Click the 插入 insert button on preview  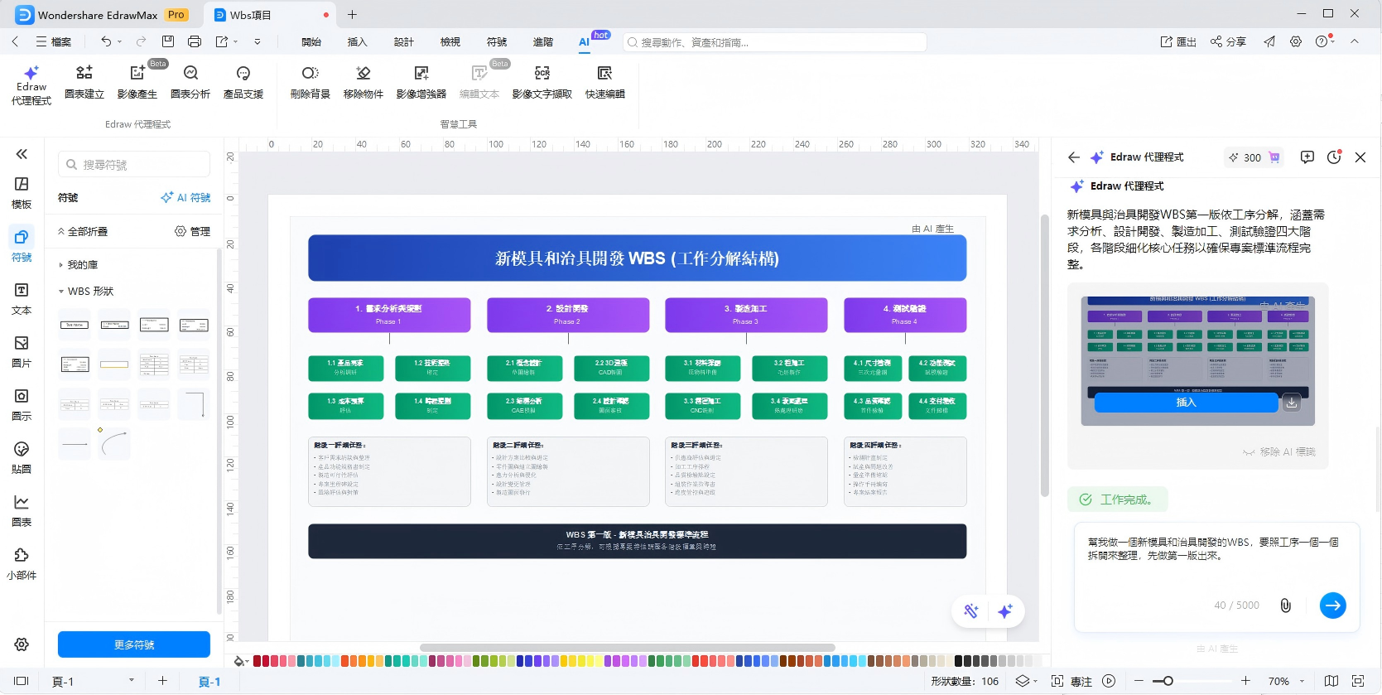tap(1186, 403)
